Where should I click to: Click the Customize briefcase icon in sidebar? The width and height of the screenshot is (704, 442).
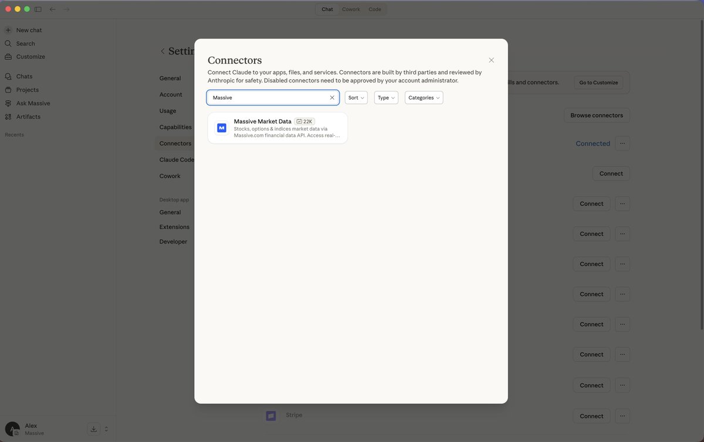tap(8, 57)
